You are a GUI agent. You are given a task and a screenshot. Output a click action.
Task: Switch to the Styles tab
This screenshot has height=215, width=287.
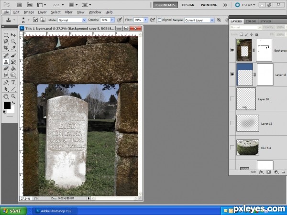[265, 21]
